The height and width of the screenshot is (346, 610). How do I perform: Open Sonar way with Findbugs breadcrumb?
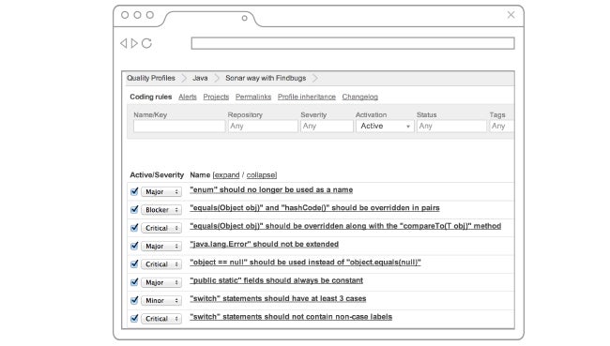pos(266,78)
